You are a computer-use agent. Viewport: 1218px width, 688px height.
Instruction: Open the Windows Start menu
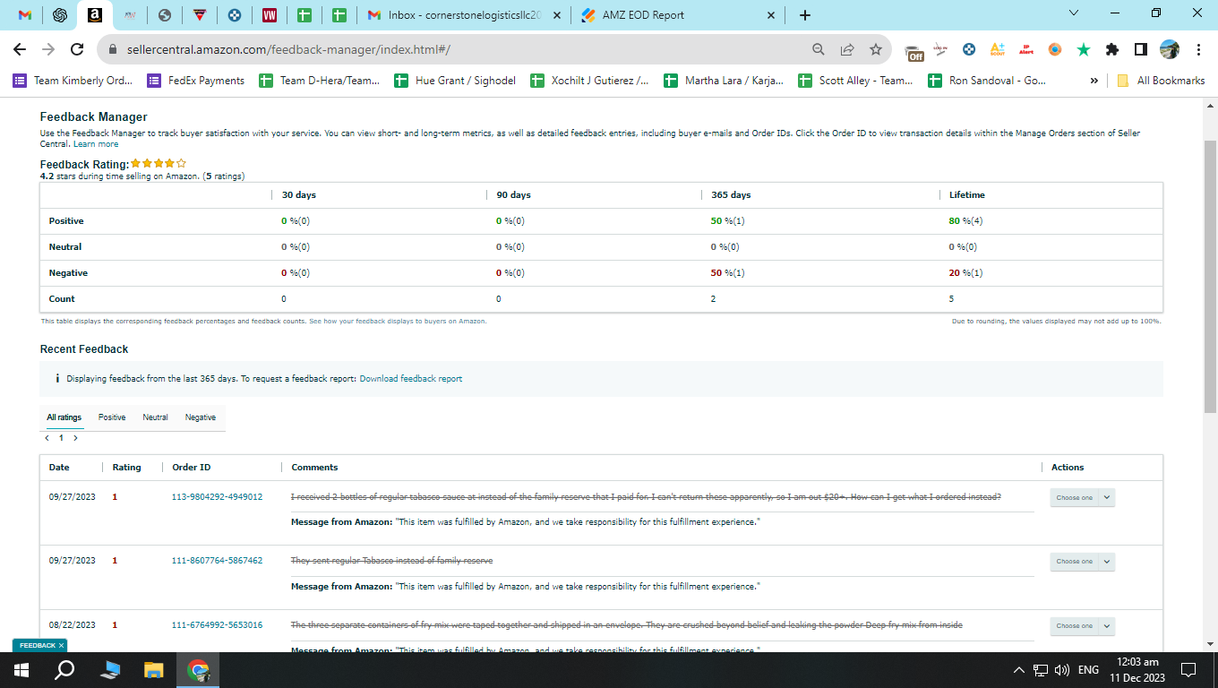pos(20,669)
